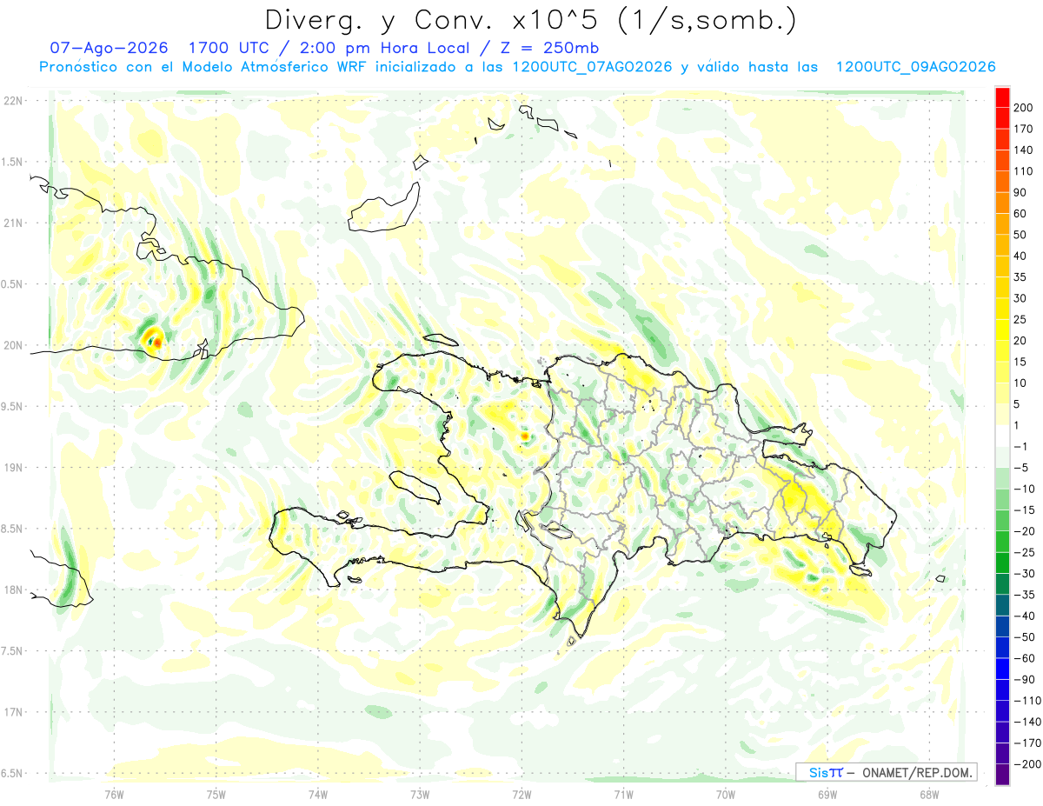Click the 68W longitude axis label
This screenshot has width=1043, height=806.
pos(928,794)
